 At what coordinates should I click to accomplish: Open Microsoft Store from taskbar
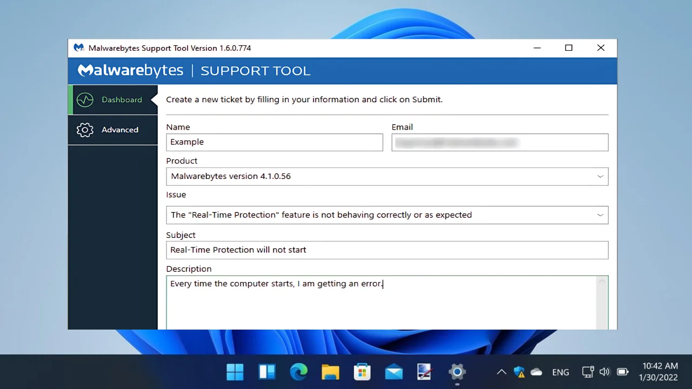point(362,372)
